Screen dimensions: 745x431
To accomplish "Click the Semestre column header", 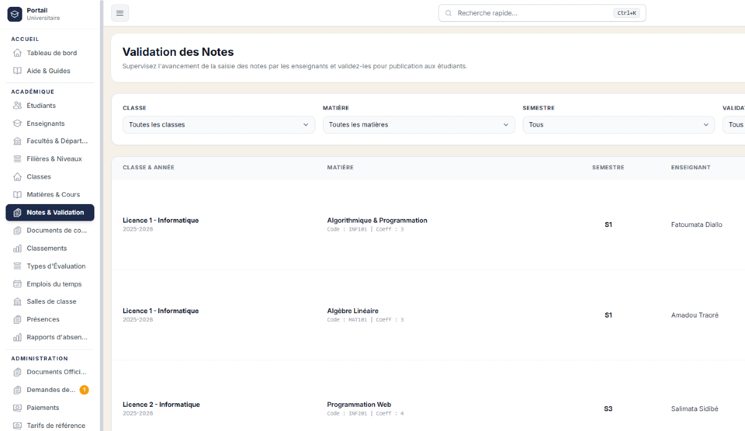I will tap(608, 167).
